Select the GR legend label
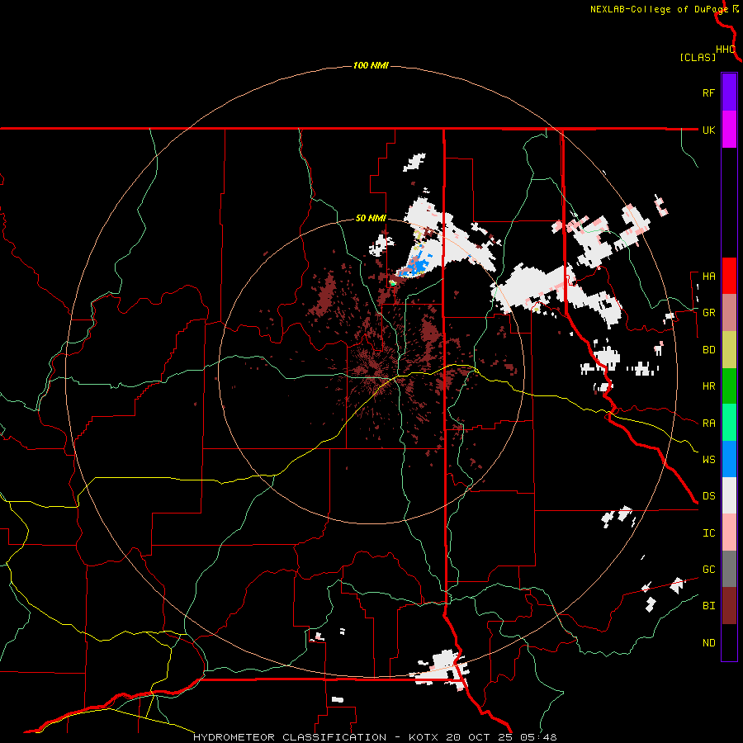This screenshot has width=743, height=743. click(708, 313)
